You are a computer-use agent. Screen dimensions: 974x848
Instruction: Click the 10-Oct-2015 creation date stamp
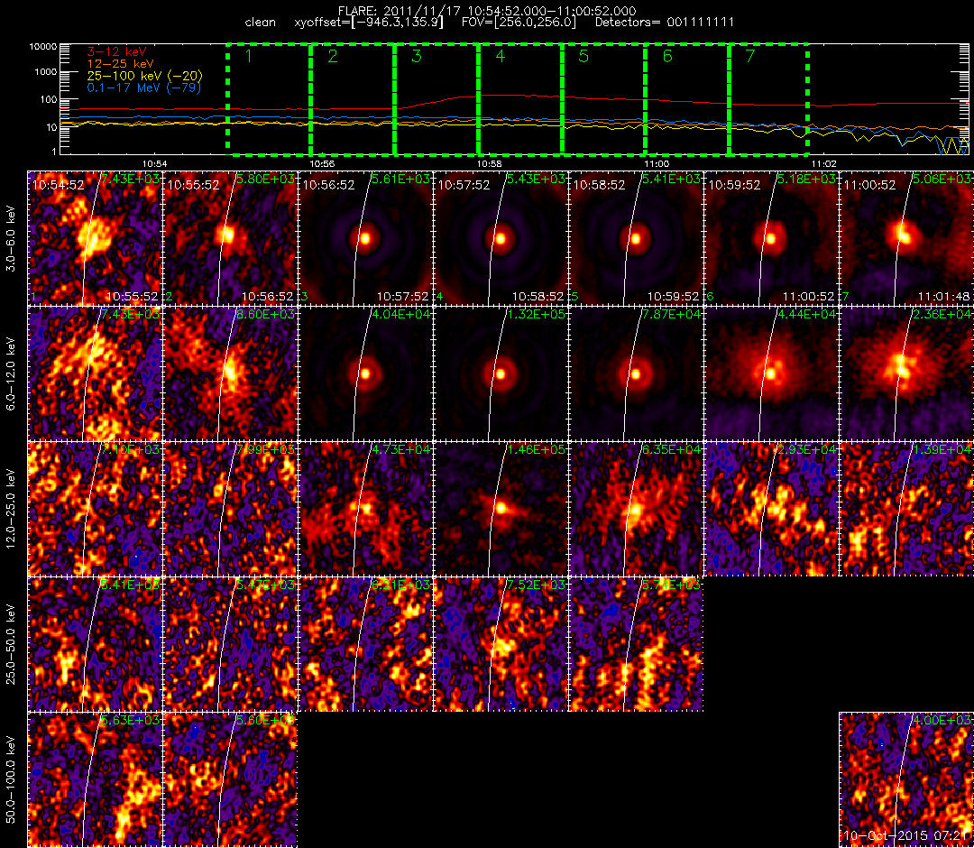tap(906, 835)
